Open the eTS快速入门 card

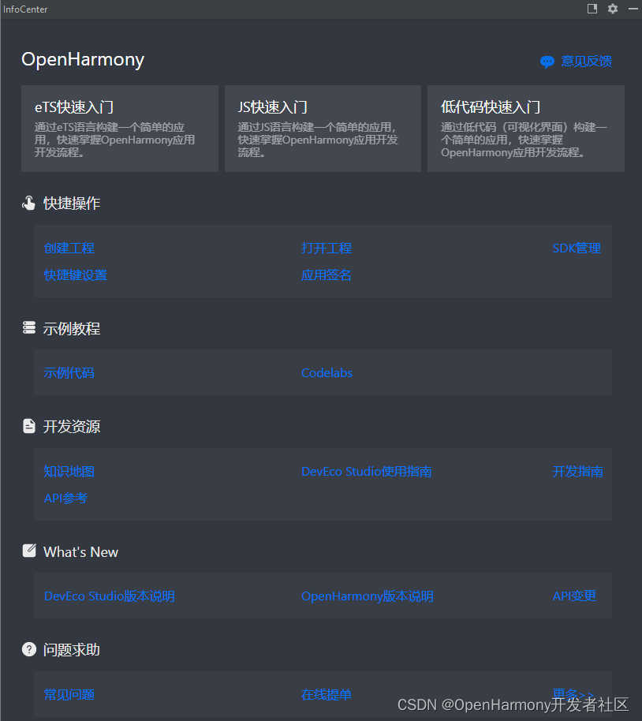(x=120, y=129)
